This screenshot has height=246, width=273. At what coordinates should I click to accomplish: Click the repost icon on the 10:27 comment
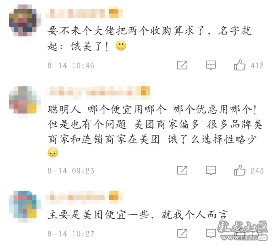tap(182, 233)
